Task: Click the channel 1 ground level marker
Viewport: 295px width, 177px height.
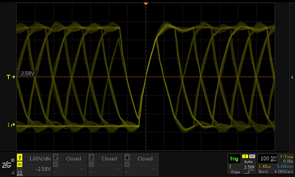Action: (x=11, y=125)
